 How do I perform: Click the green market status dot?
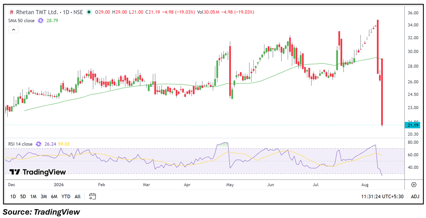[88, 12]
